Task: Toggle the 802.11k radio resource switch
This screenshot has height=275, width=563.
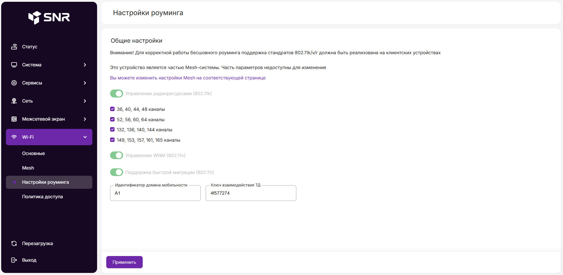Action: tap(117, 94)
